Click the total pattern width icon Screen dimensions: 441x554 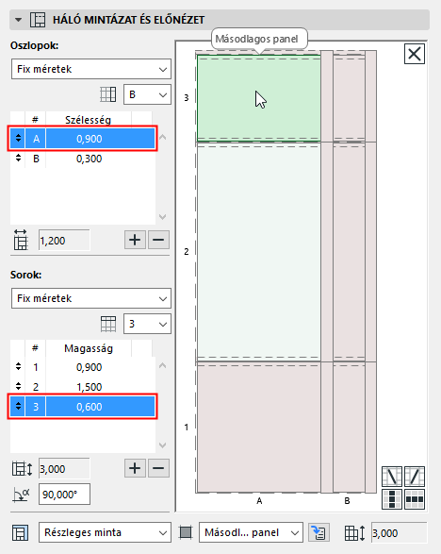pos(21,240)
